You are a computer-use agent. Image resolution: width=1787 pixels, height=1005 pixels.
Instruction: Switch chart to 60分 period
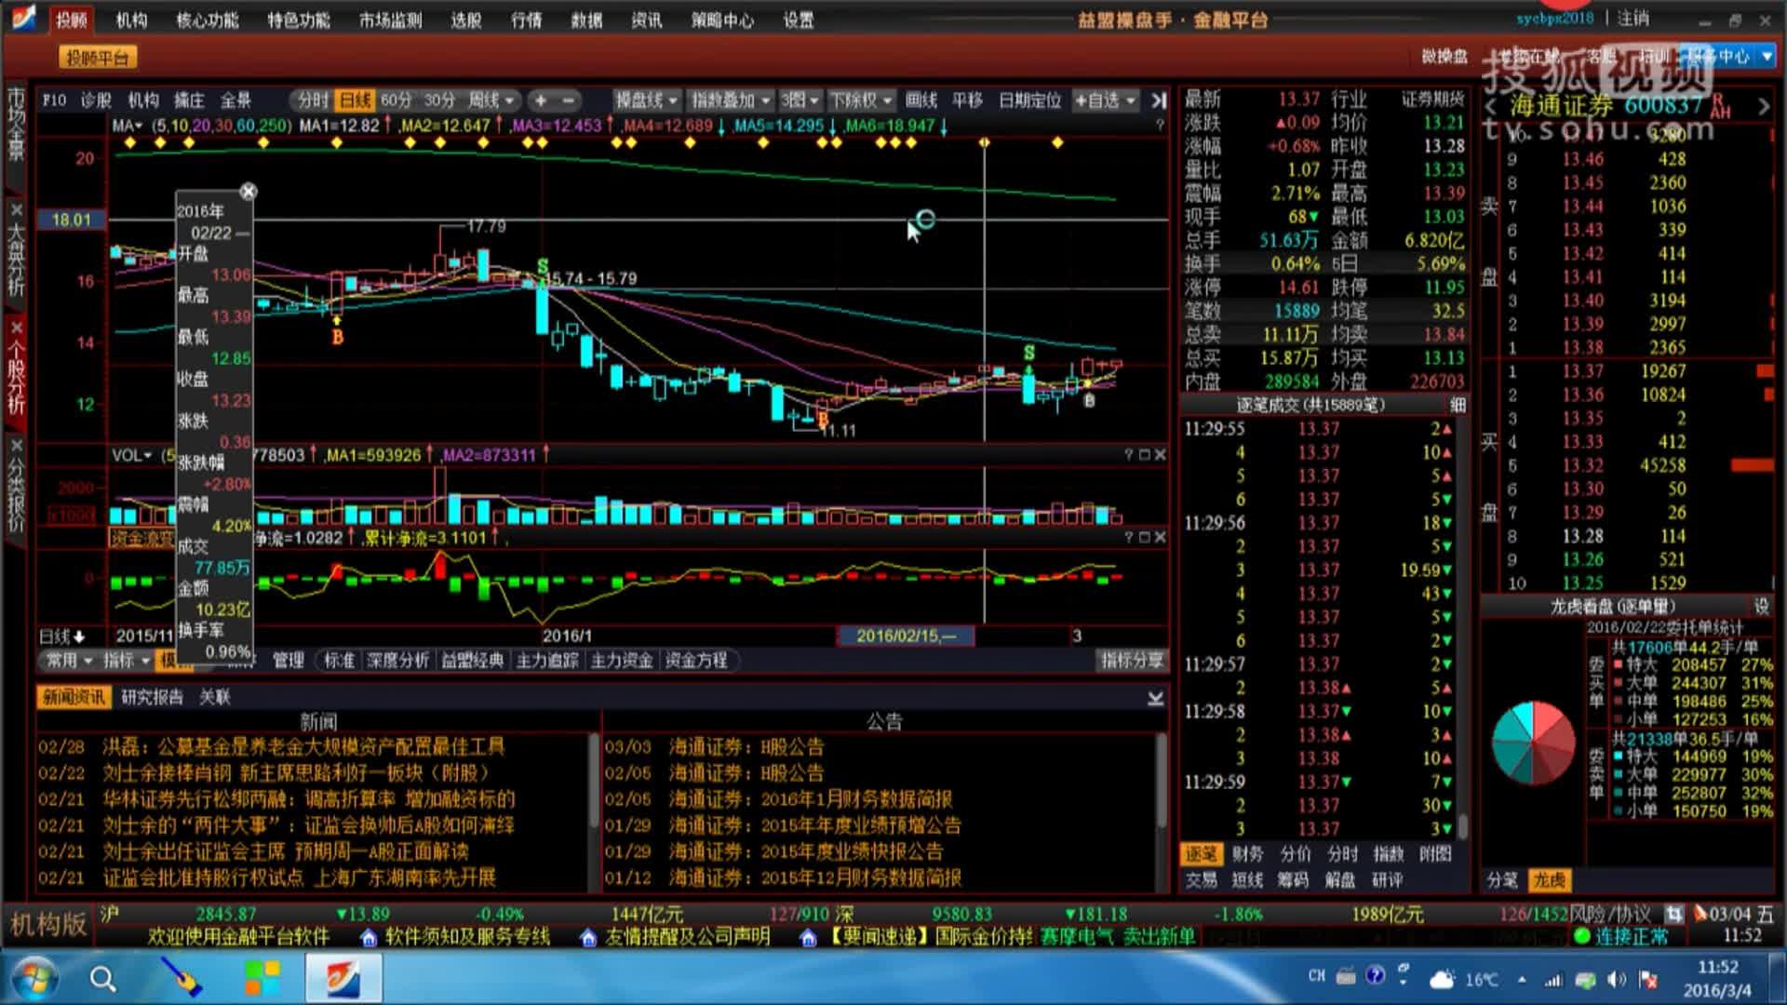click(396, 100)
